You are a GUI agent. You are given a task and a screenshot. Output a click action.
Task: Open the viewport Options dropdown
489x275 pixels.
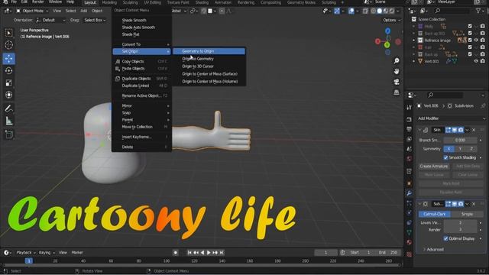[x=391, y=20]
